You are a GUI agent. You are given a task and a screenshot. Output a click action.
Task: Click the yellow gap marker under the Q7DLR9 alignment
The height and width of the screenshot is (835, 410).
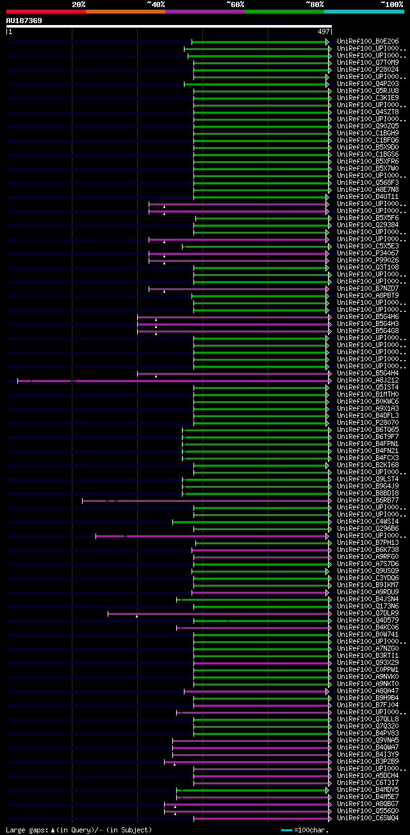click(136, 616)
